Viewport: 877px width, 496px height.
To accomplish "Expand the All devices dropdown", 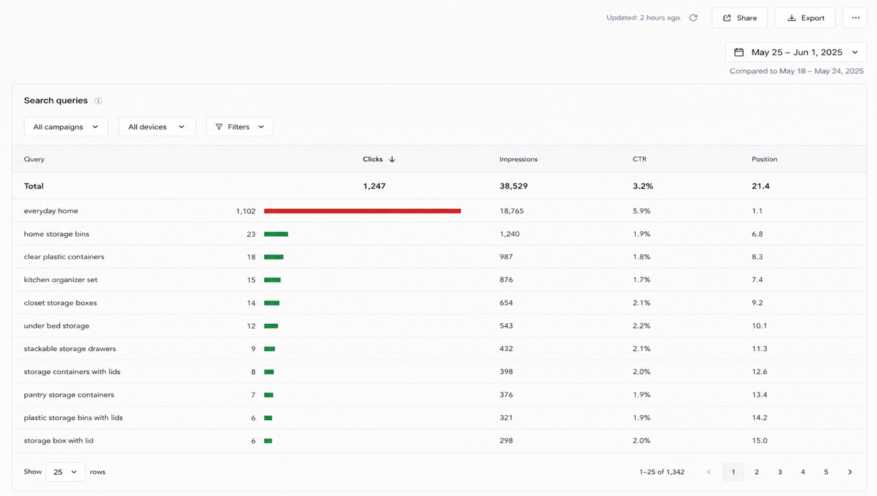I will (157, 127).
